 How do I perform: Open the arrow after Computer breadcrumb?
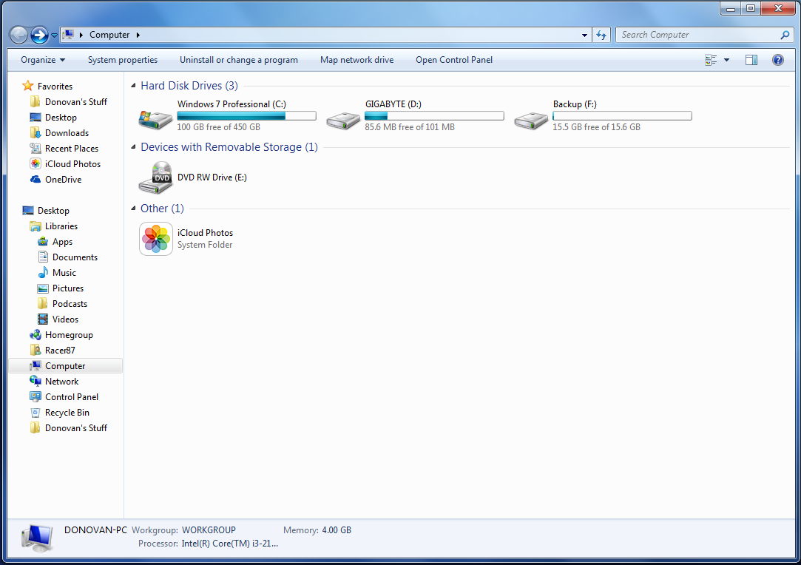pos(138,35)
